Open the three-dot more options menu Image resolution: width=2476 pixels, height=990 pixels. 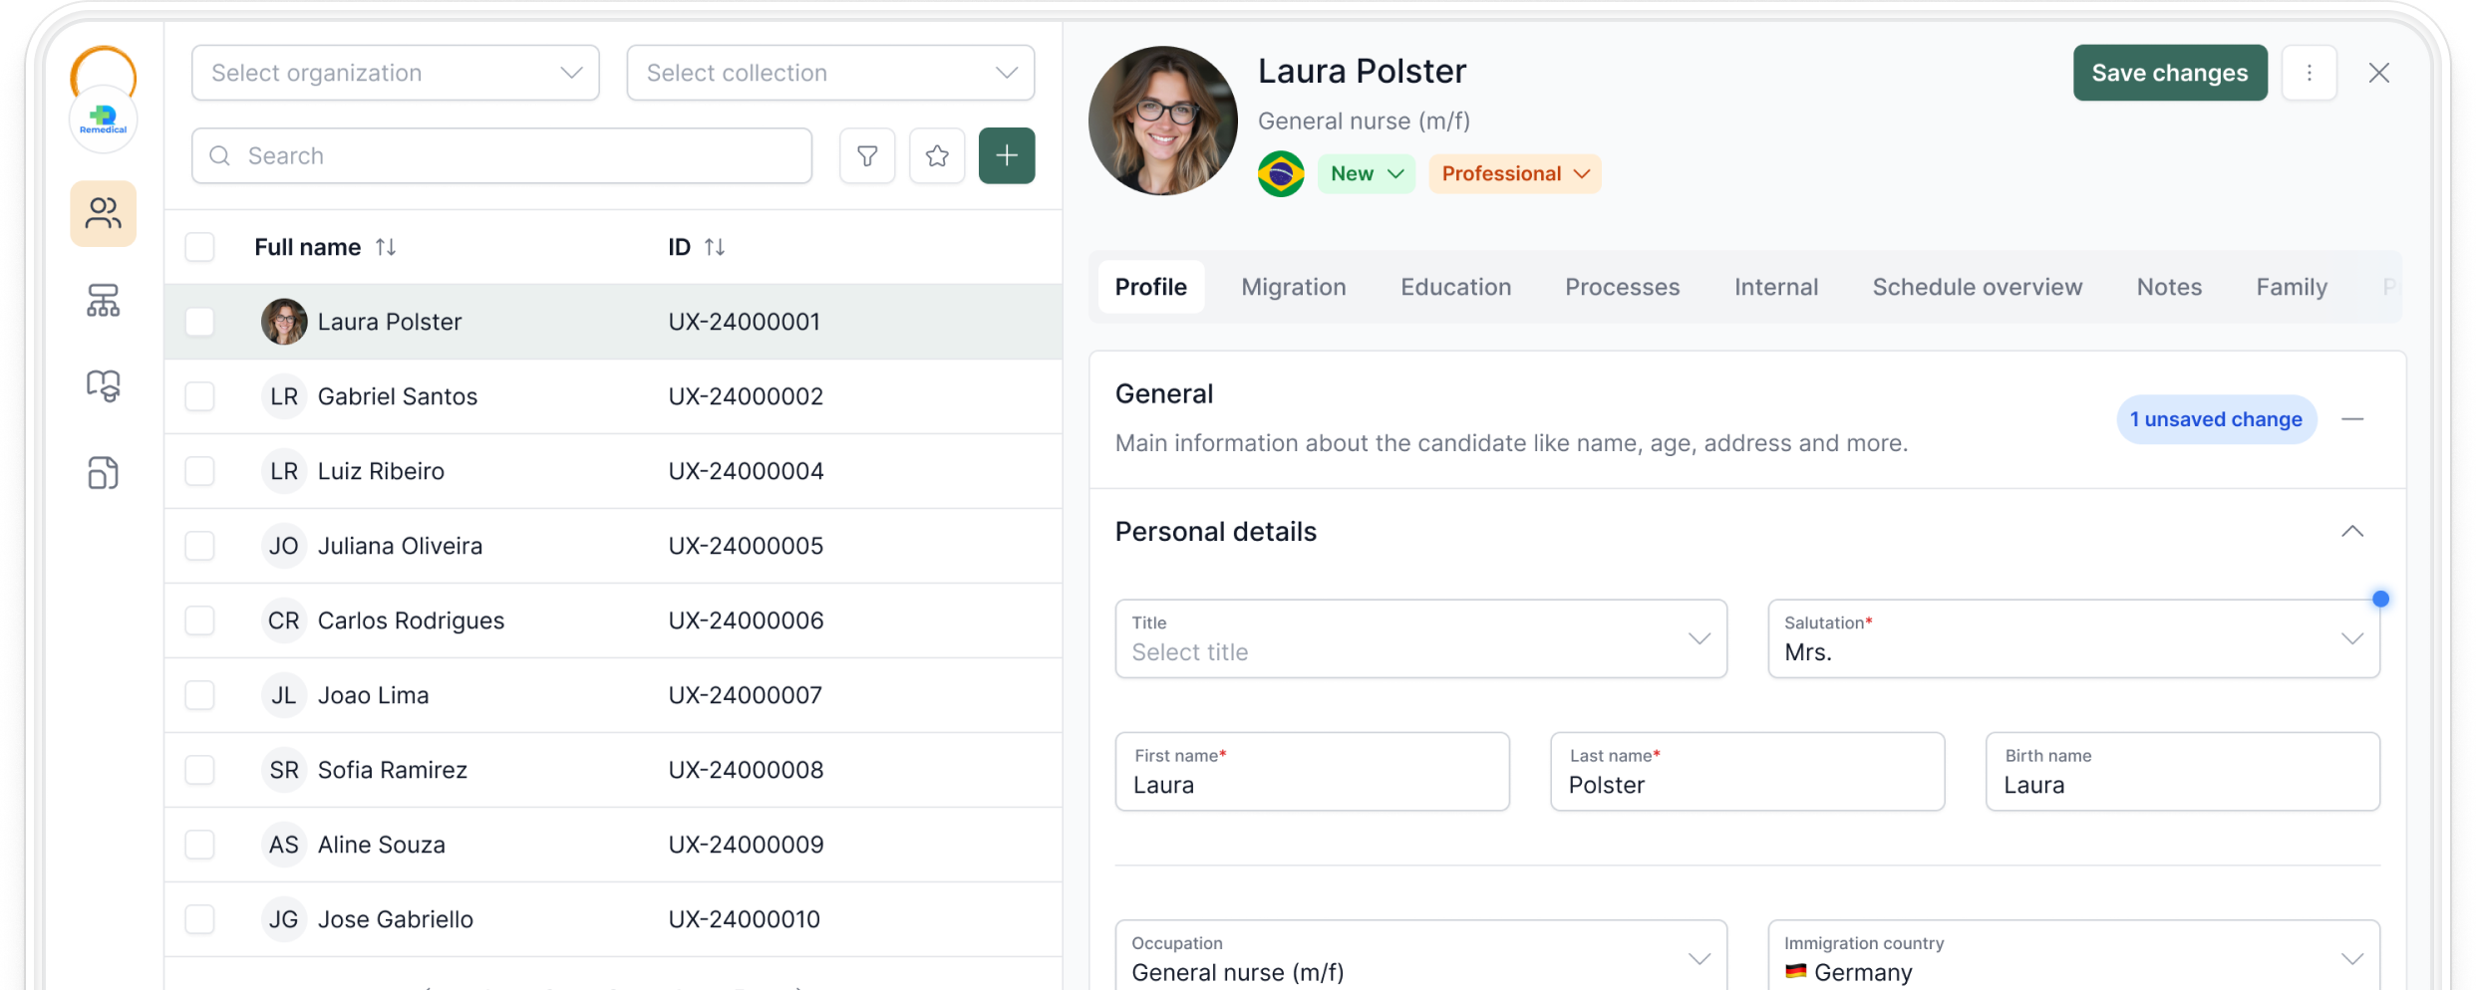(x=2309, y=73)
